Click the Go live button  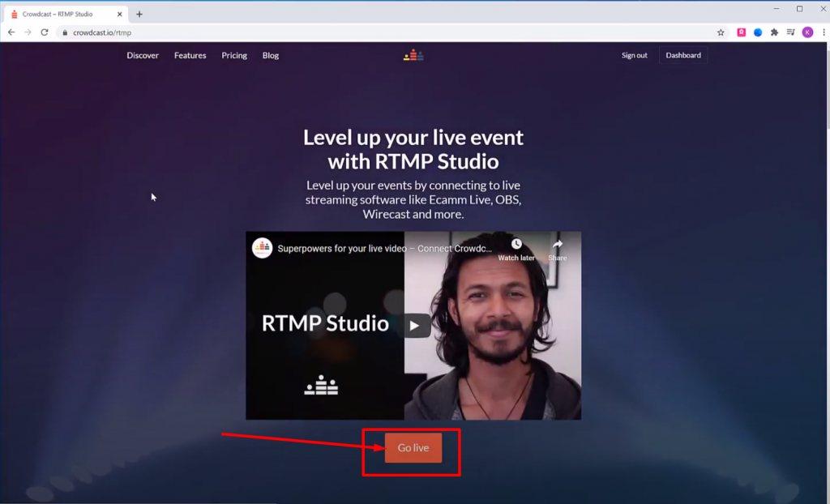click(413, 448)
